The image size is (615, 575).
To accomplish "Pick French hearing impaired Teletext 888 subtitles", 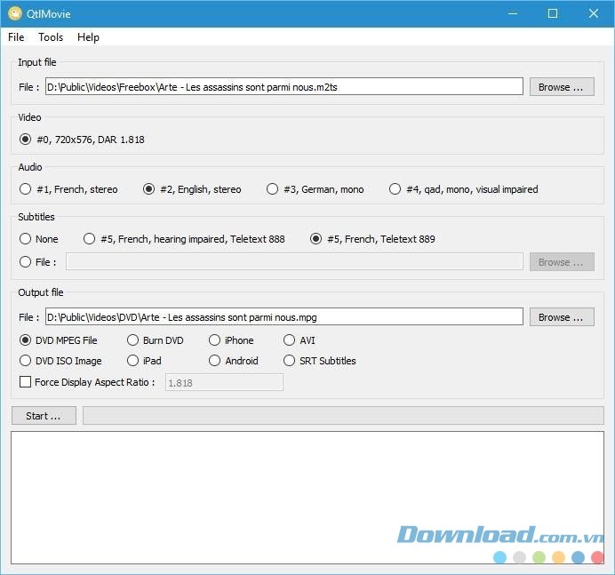I will point(90,239).
